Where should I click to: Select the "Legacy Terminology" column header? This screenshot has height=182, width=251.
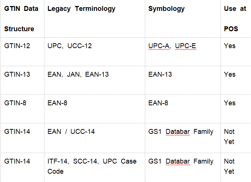(81, 9)
